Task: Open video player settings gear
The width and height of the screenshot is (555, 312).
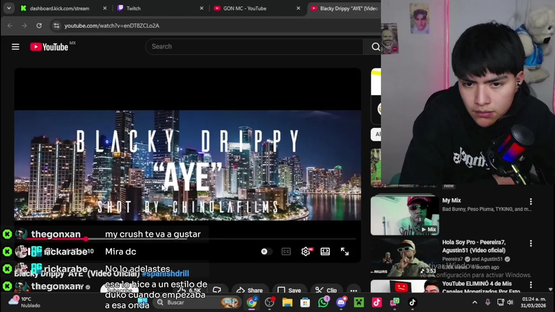Action: coord(306,251)
